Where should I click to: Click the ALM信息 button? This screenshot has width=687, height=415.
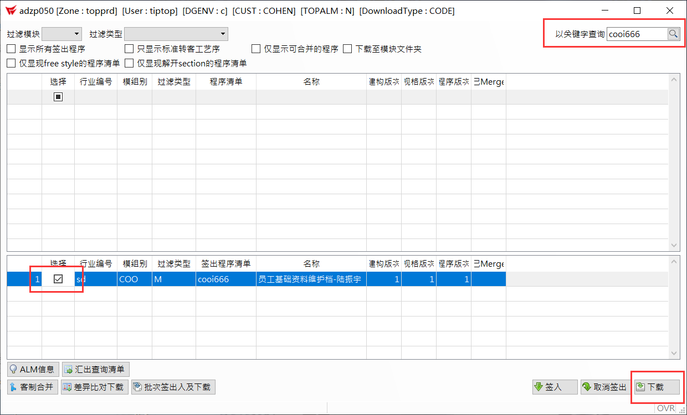pyautogui.click(x=33, y=369)
